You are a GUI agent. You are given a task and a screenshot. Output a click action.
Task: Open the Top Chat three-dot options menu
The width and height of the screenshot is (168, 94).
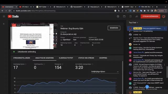[165, 23]
